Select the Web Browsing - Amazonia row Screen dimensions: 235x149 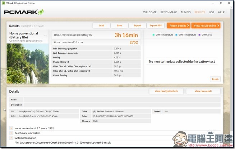click(96, 53)
